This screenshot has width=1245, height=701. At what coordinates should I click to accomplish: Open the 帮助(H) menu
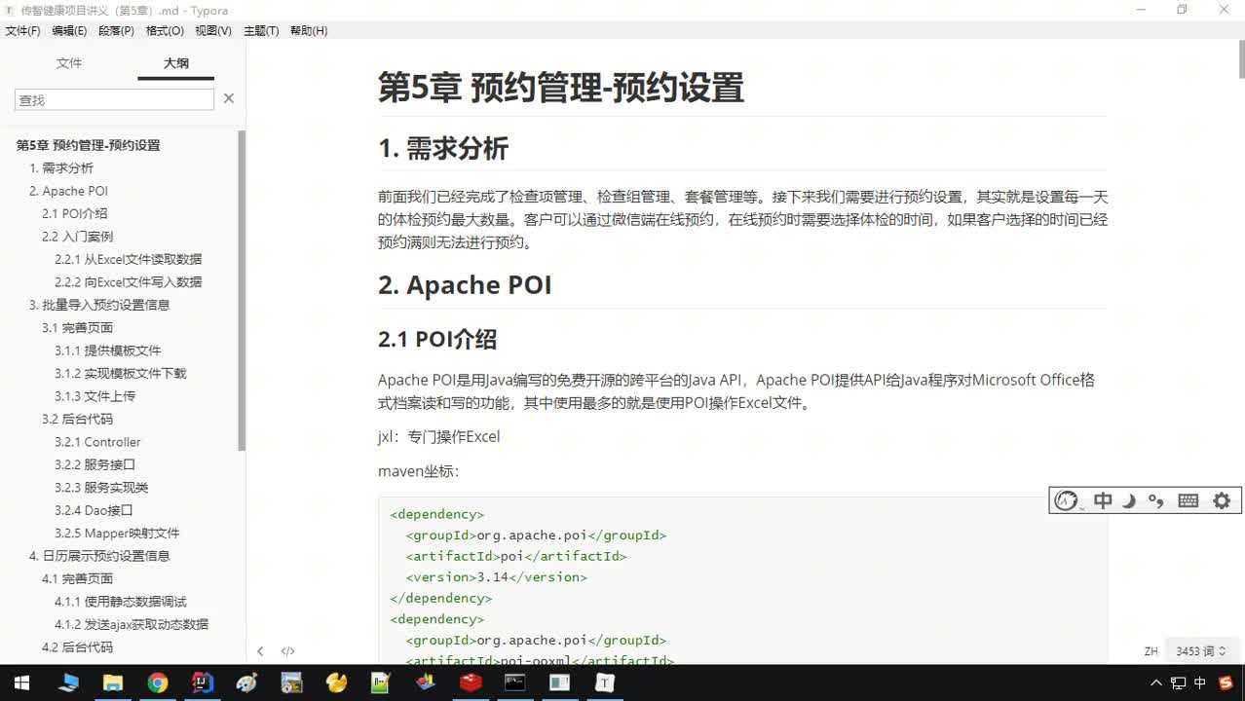click(x=309, y=31)
